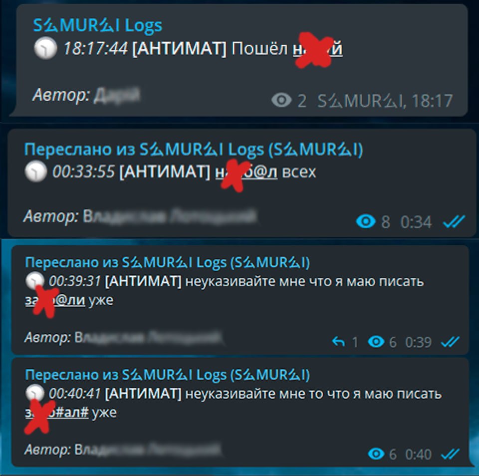The image size is (479, 476).
Task: Click the SAMURAI, 18:17 signature timestamp
Action: pos(385,100)
